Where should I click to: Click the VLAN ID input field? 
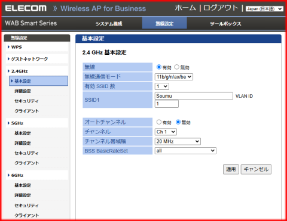[167, 104]
